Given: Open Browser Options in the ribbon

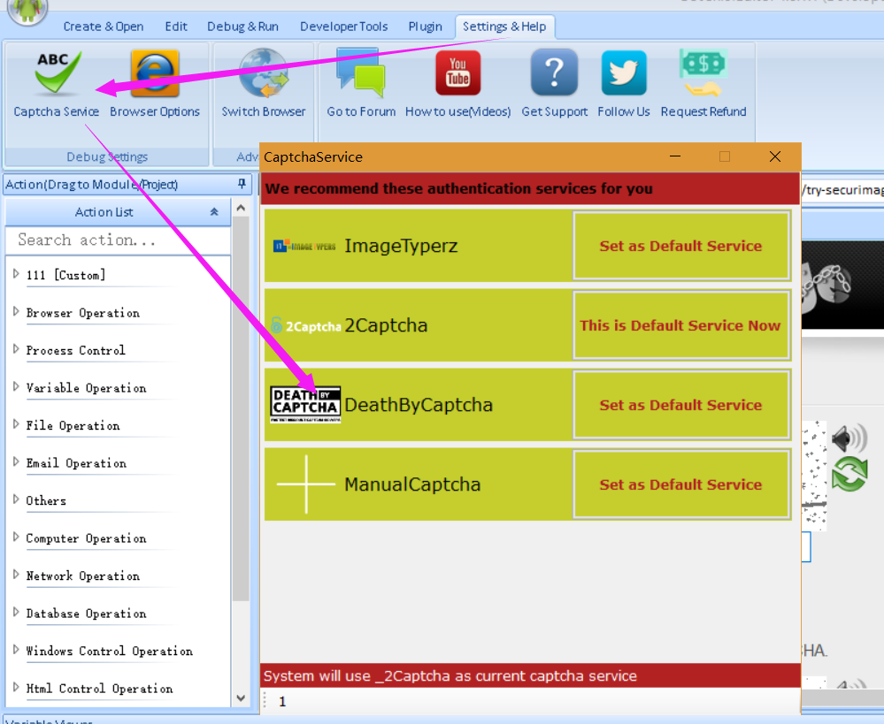Looking at the screenshot, I should click(x=155, y=75).
